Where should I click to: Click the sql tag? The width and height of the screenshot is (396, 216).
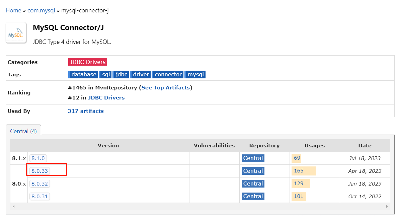coord(105,75)
